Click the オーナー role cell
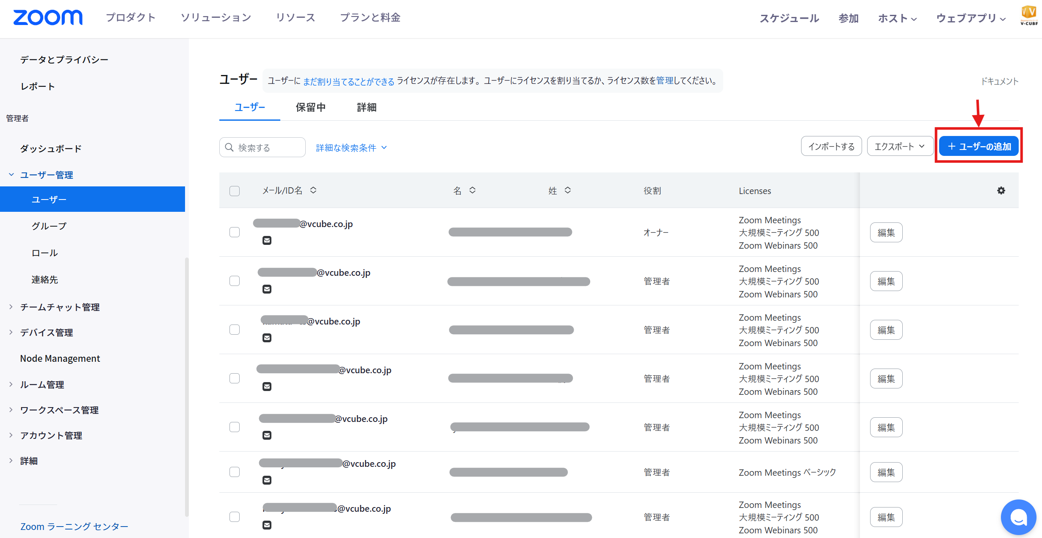This screenshot has height=538, width=1042. click(656, 233)
